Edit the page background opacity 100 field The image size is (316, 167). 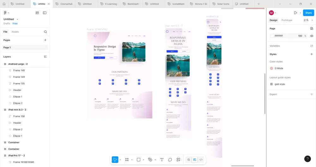(300, 36)
